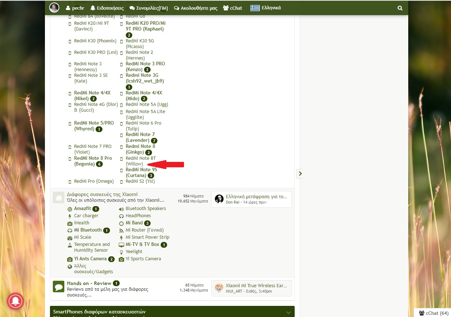Click the iHealth medkit icon
Image resolution: width=451 pixels, height=317 pixels.
tap(70, 223)
